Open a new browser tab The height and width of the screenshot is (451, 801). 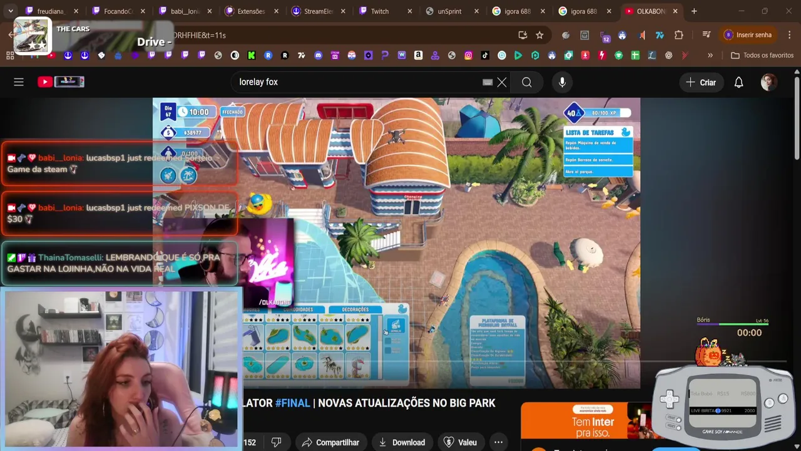pos(694,11)
